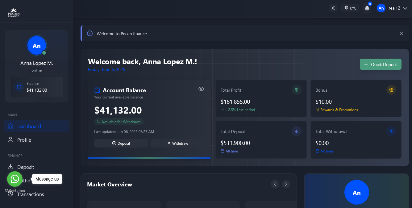Click the notification bell icon

pyautogui.click(x=367, y=8)
